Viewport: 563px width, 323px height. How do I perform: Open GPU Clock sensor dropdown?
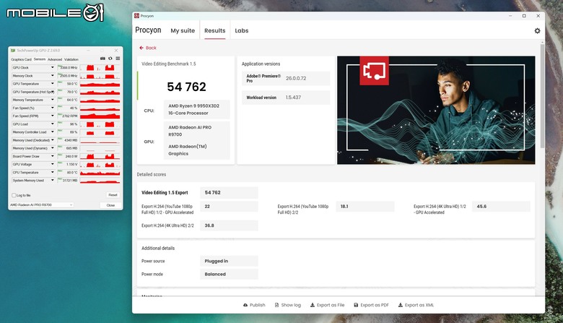pyautogui.click(x=53, y=67)
